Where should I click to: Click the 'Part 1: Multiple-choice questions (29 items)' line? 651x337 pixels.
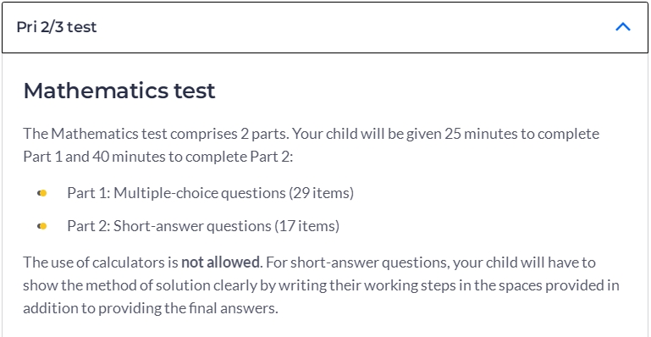click(211, 193)
